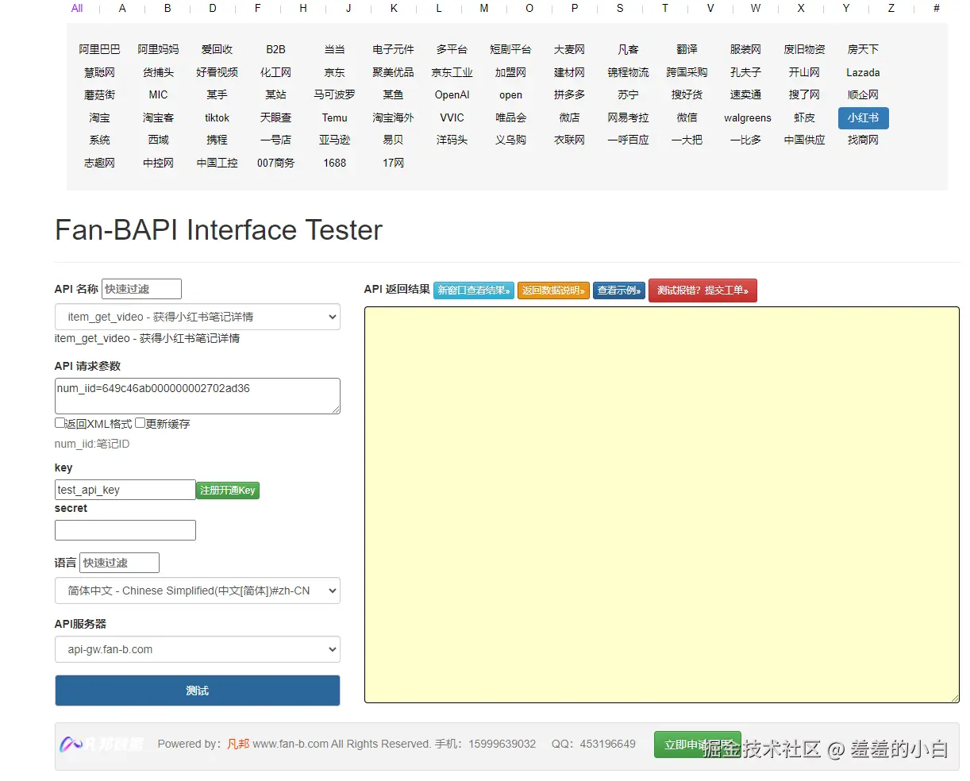Open the Temu platform
Screen dimensions: 970x781
point(334,117)
